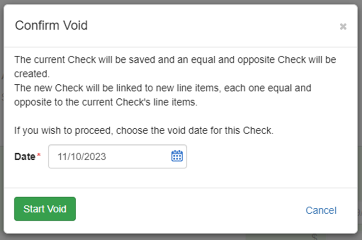362x240 pixels.
Task: Choose the blue Cancel link
Action: point(321,210)
